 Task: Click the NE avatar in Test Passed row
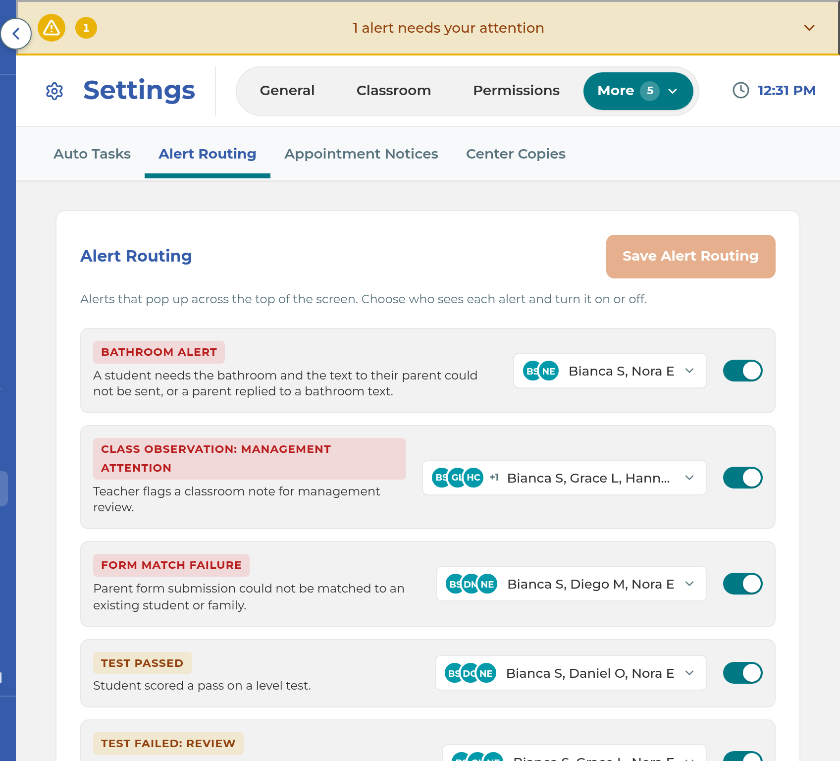pos(486,673)
